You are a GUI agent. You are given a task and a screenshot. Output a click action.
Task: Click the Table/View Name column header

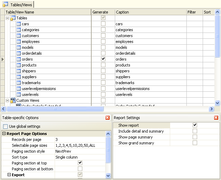(48, 12)
